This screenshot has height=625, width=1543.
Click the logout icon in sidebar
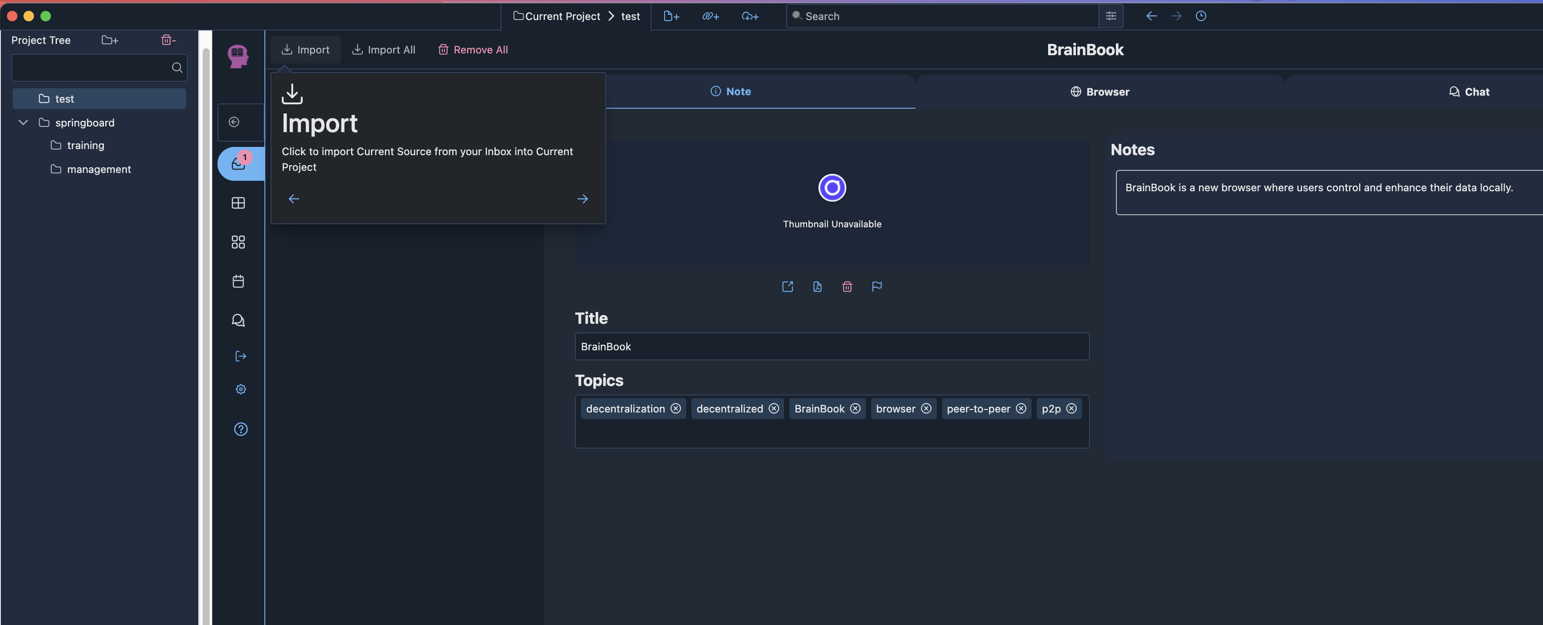[x=241, y=356]
